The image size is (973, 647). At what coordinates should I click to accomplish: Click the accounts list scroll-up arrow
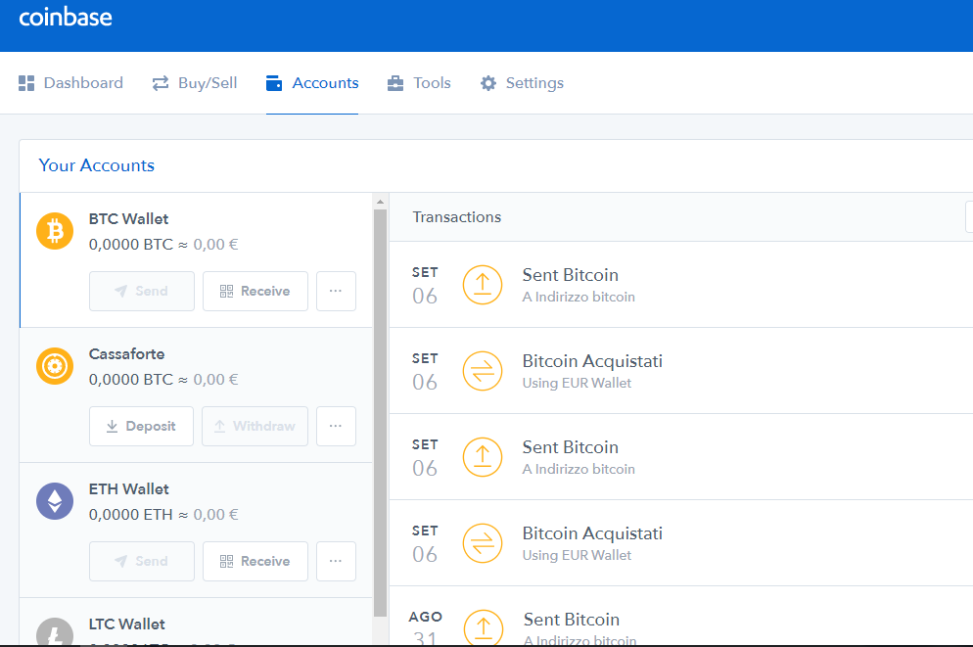(x=381, y=202)
